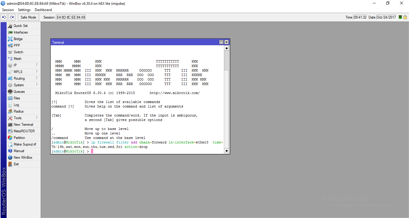Image resolution: width=409 pixels, height=218 pixels.
Task: Click the Undo arrow toolbar button
Action: [4, 17]
